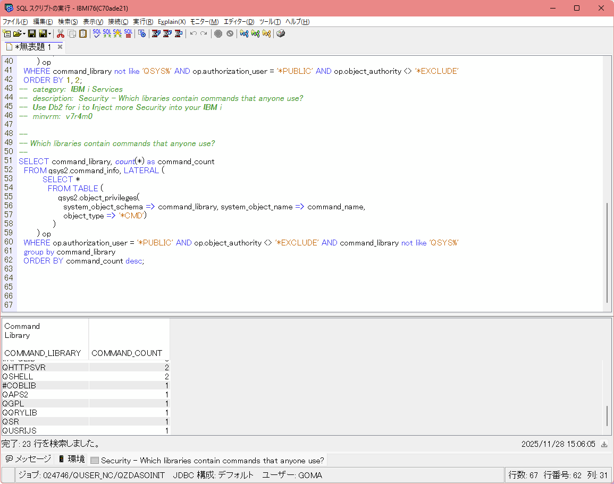The height and width of the screenshot is (484, 614).
Task: Click the gray Cancel circle icon
Action: 230,33
